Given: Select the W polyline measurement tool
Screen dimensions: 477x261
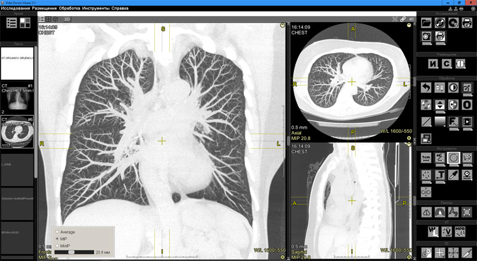Looking at the screenshot, I should 467,158.
